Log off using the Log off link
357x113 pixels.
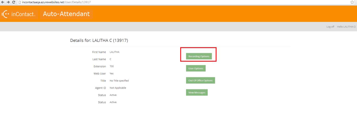(x=330, y=27)
